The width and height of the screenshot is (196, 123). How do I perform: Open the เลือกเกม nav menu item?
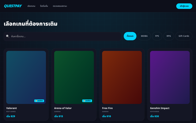(31, 6)
